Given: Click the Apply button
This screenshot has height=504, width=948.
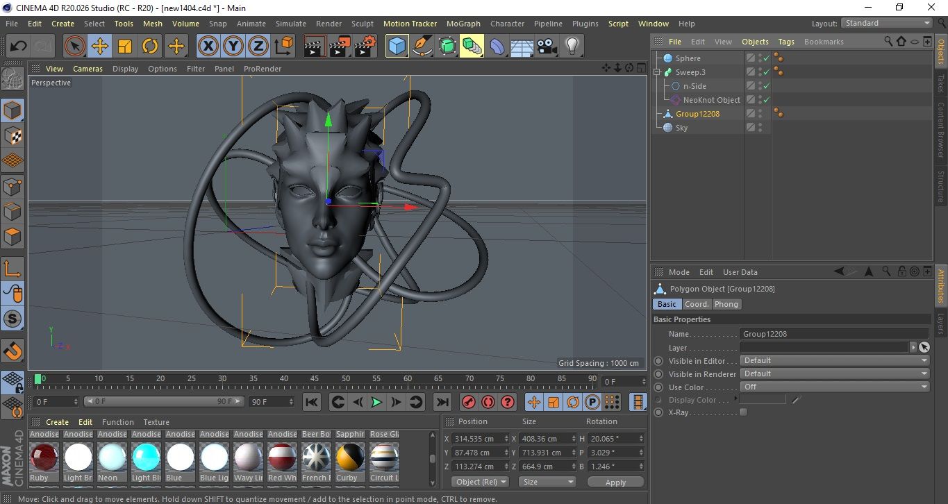Looking at the screenshot, I should click(615, 482).
